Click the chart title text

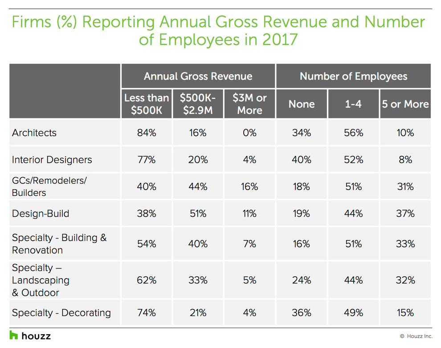(x=218, y=30)
